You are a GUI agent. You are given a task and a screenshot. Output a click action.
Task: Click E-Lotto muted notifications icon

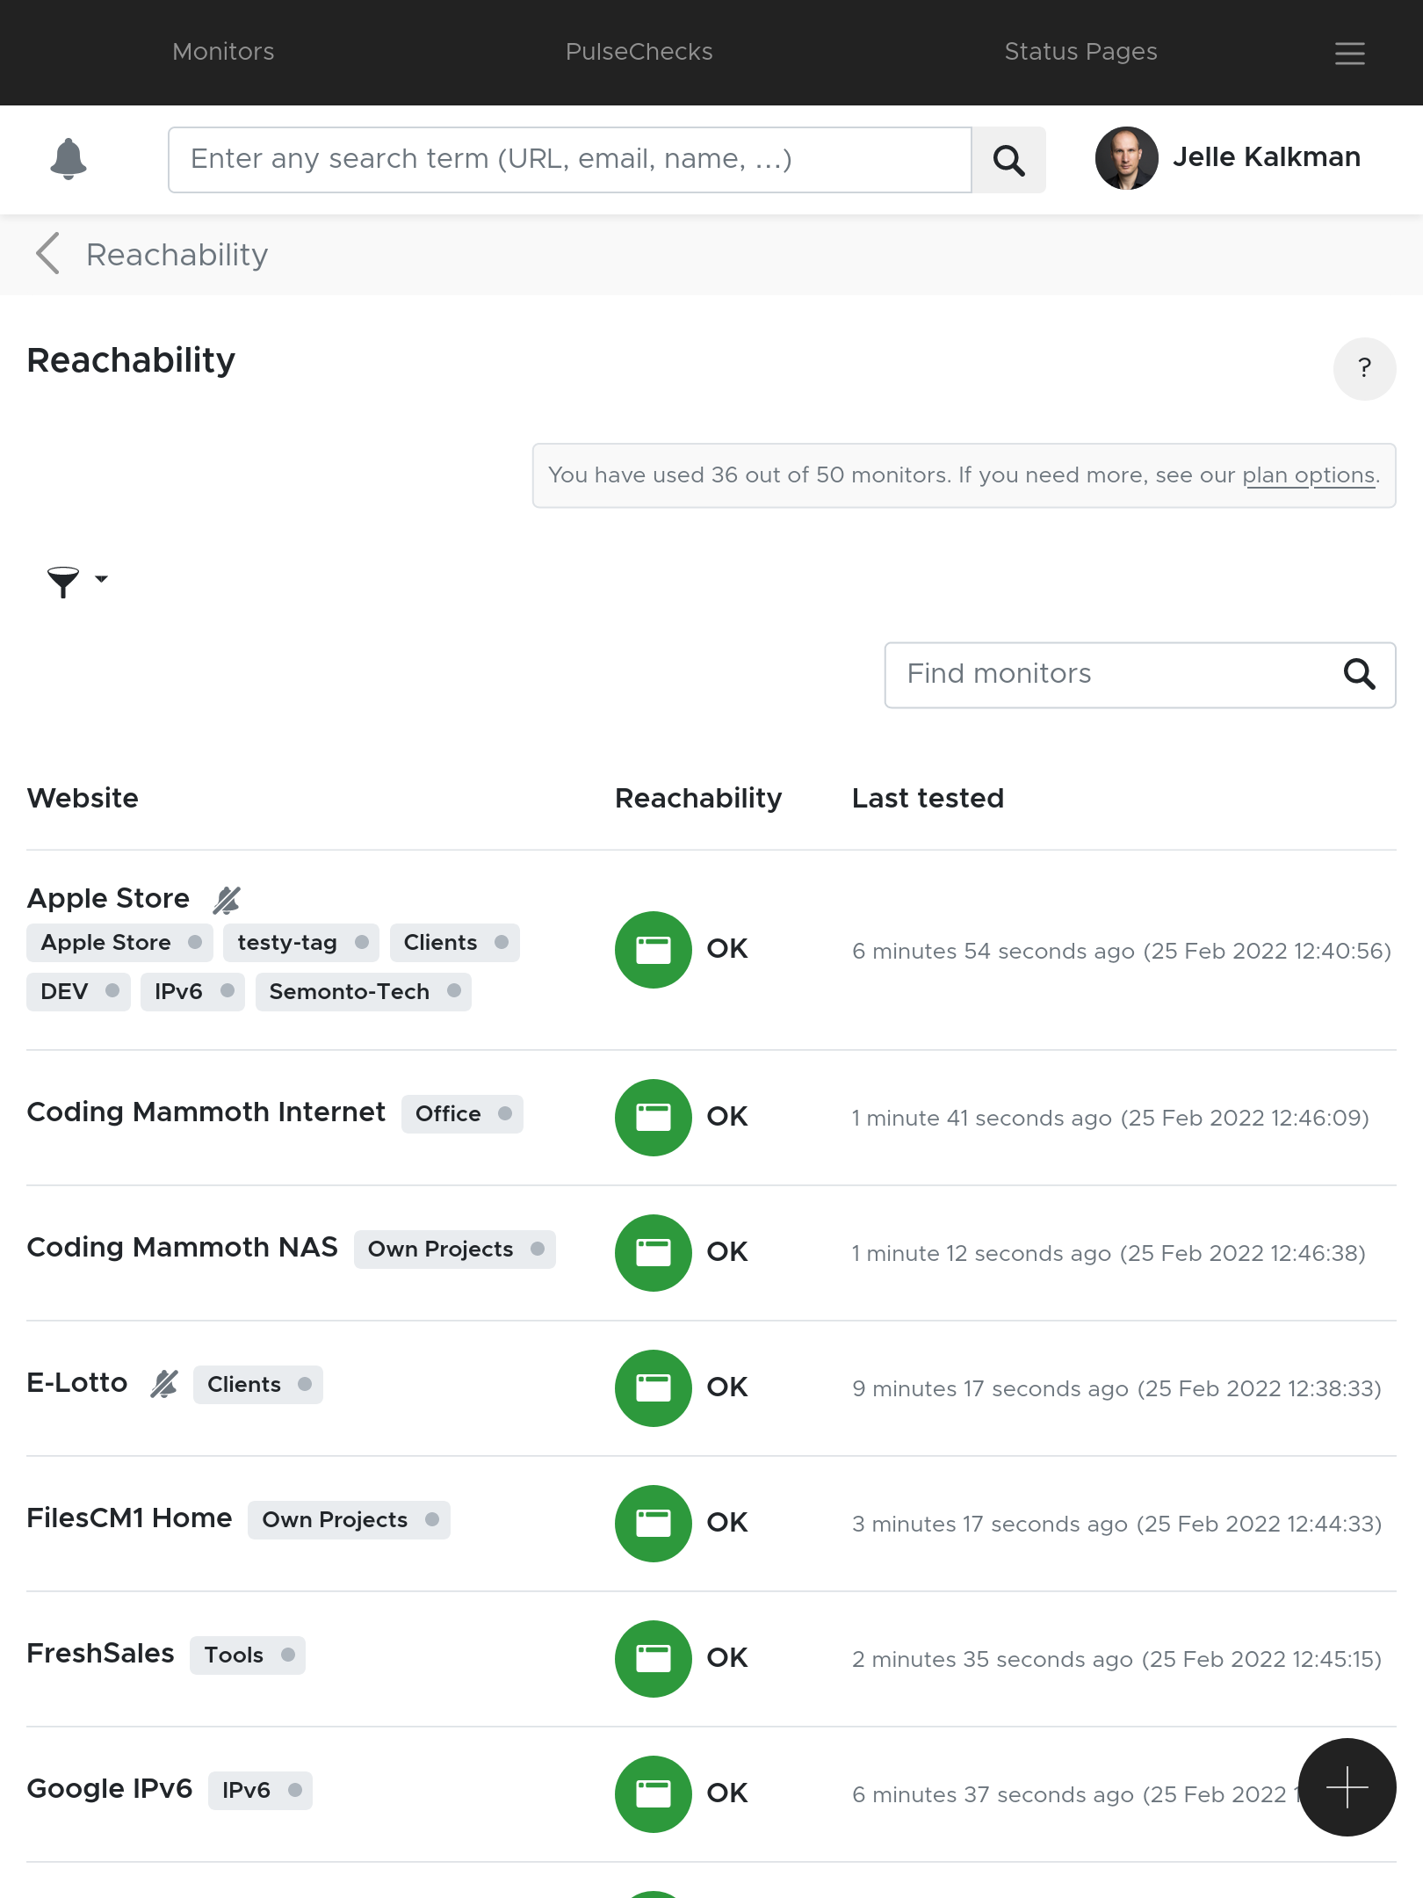164,1384
